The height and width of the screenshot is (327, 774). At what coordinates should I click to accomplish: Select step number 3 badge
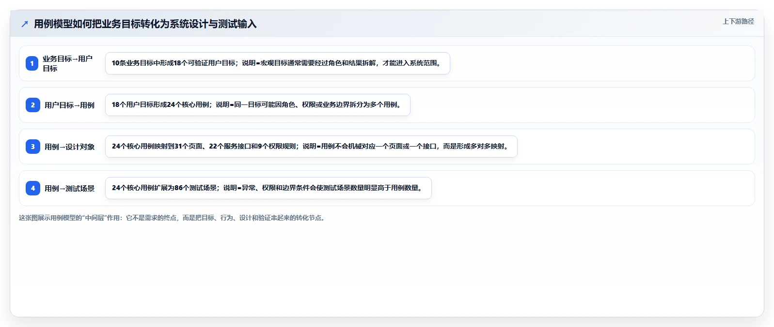(x=32, y=147)
